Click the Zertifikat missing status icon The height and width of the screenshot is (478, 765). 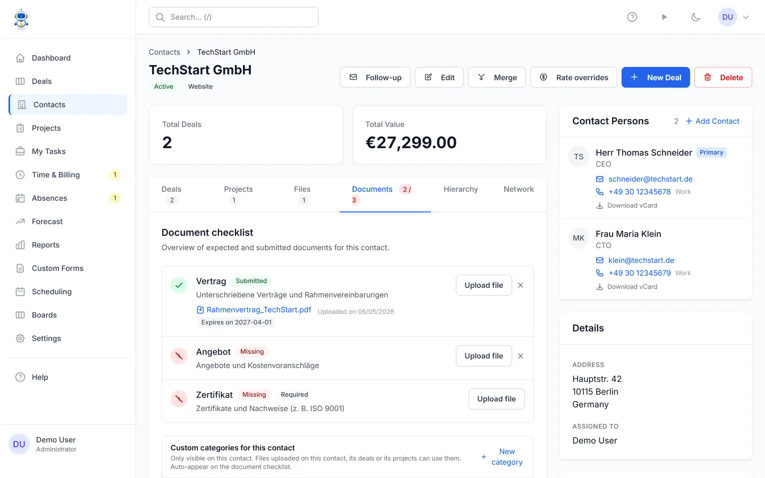click(179, 399)
